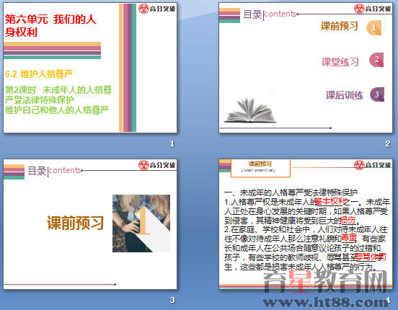
Task: Click slide number 2 label below second slide
Action: pos(388,143)
